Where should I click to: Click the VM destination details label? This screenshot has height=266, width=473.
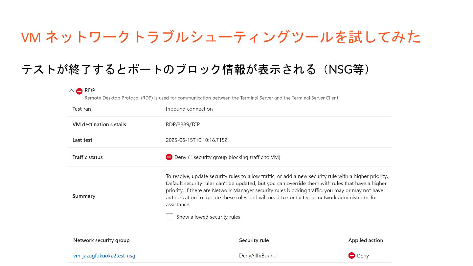click(x=99, y=124)
